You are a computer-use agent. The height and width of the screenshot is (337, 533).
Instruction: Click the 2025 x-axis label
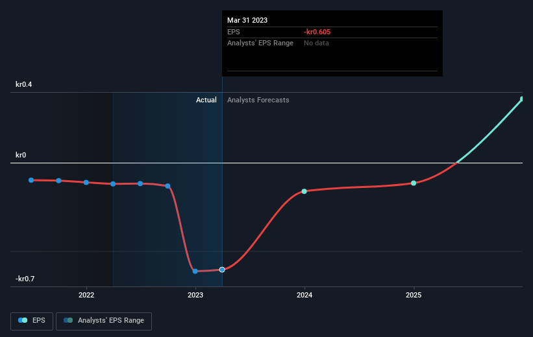click(414, 295)
